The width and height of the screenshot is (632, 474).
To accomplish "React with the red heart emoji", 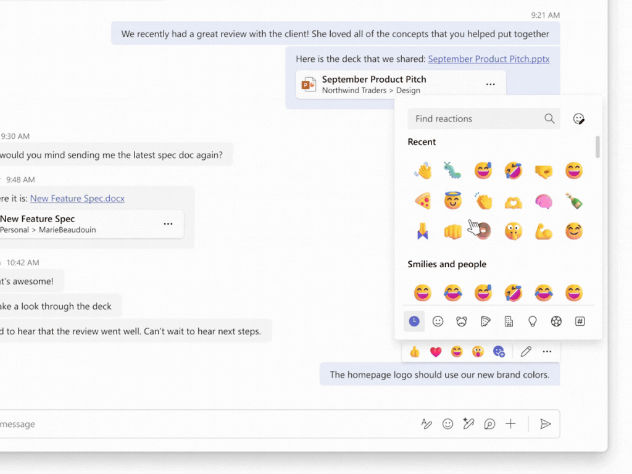I will [436, 352].
